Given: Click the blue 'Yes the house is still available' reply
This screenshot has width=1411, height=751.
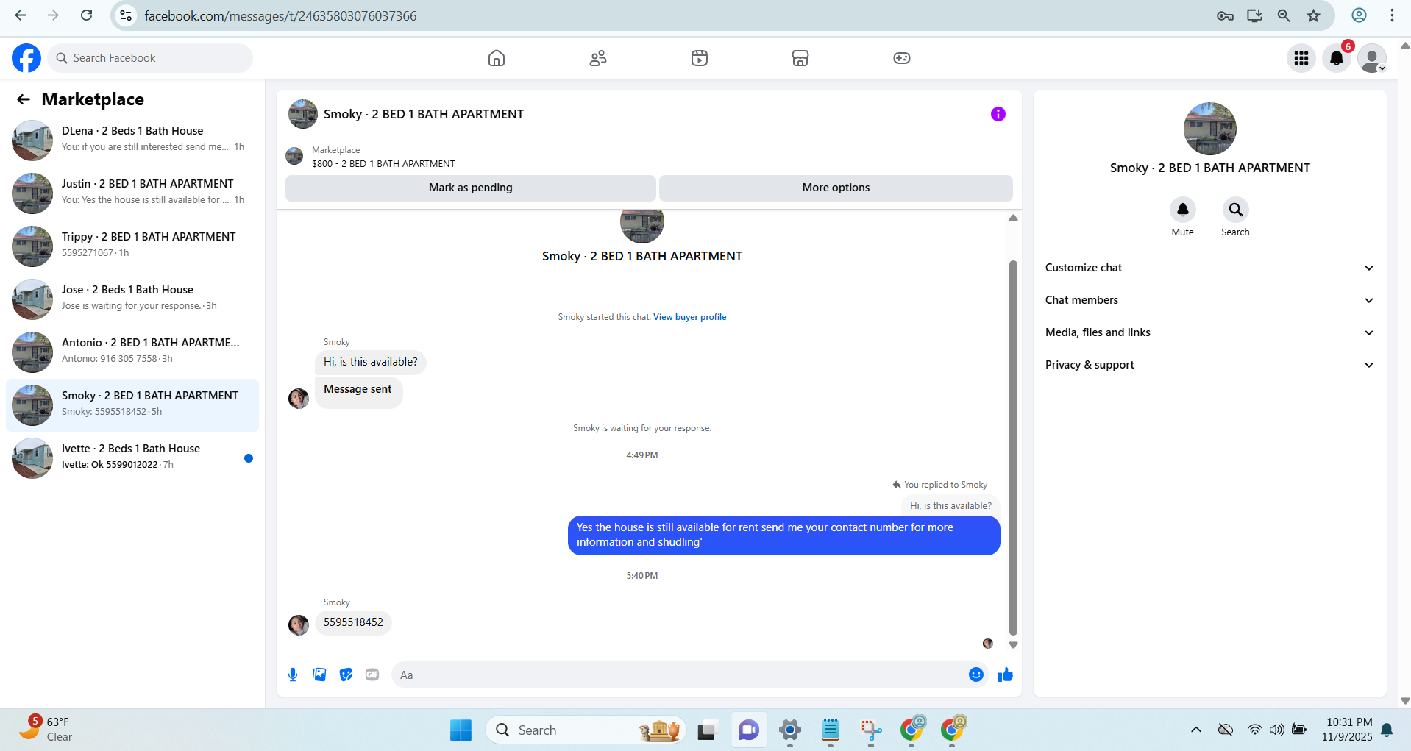Looking at the screenshot, I should click(x=784, y=535).
